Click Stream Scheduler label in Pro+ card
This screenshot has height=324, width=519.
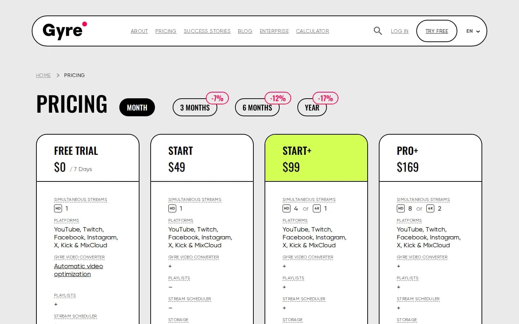tap(418, 299)
